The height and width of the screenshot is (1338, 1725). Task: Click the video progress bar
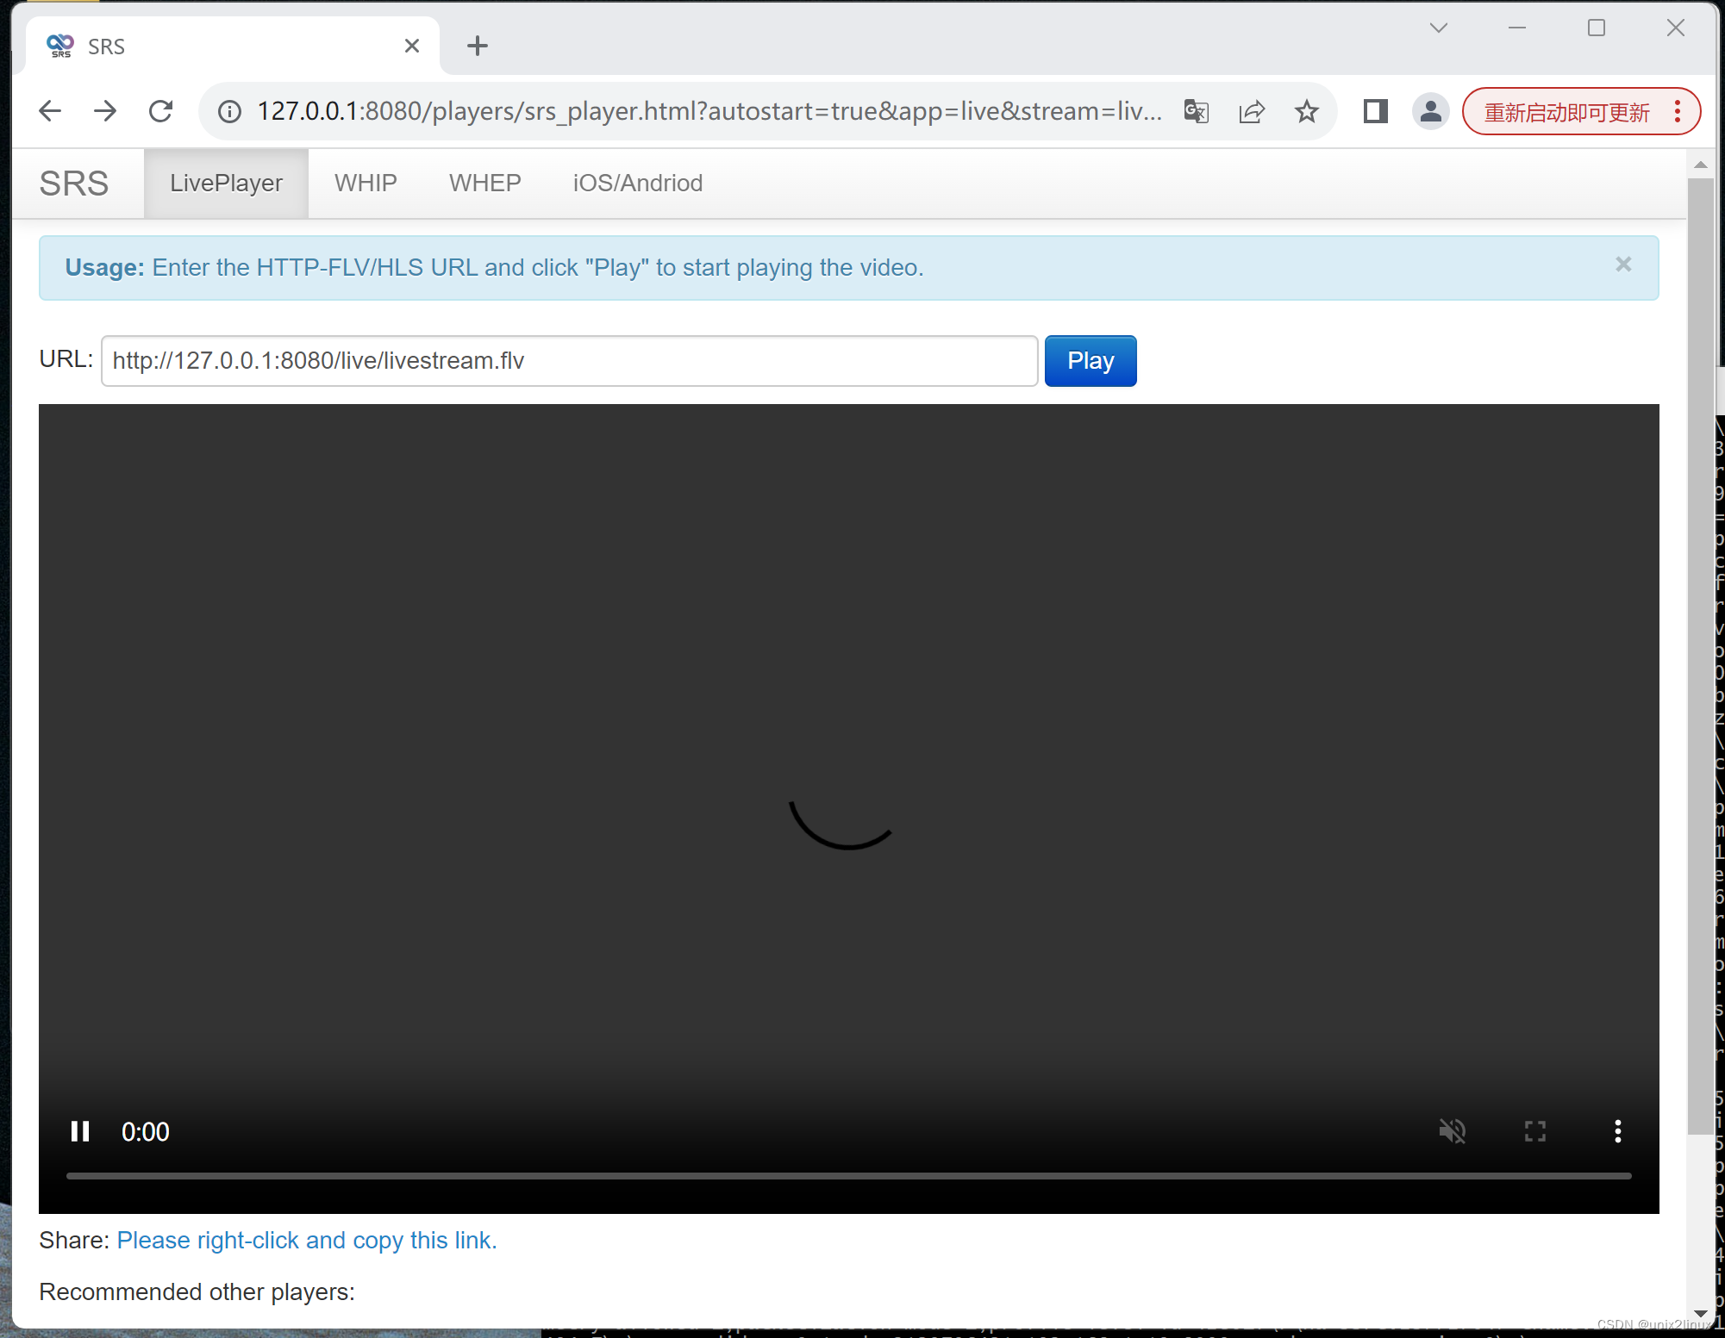point(848,1176)
